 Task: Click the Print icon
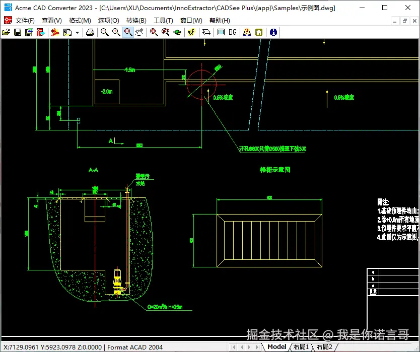(x=90, y=32)
